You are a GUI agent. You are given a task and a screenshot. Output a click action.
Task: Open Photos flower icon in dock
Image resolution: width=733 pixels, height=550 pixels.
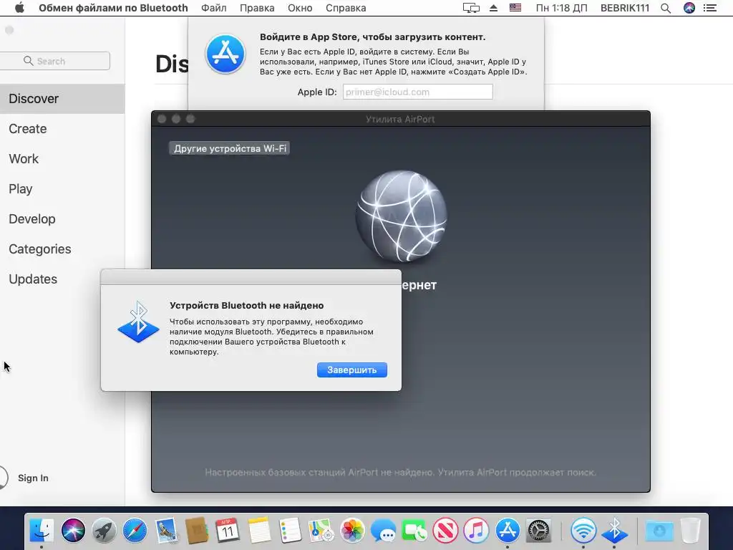coord(352,531)
